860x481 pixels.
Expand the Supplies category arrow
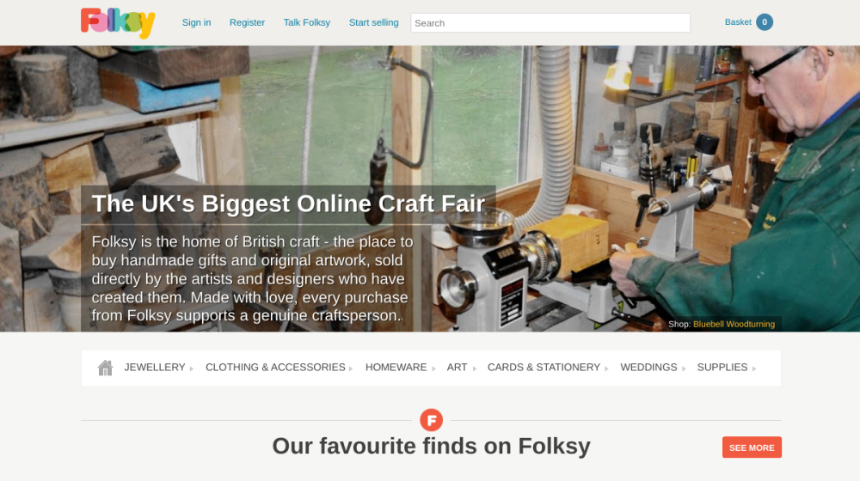754,368
